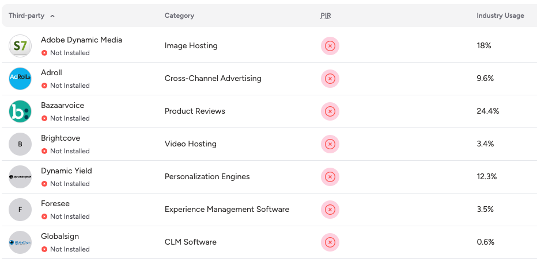Sort by the Third-party column arrow
The width and height of the screenshot is (537, 263).
(52, 16)
